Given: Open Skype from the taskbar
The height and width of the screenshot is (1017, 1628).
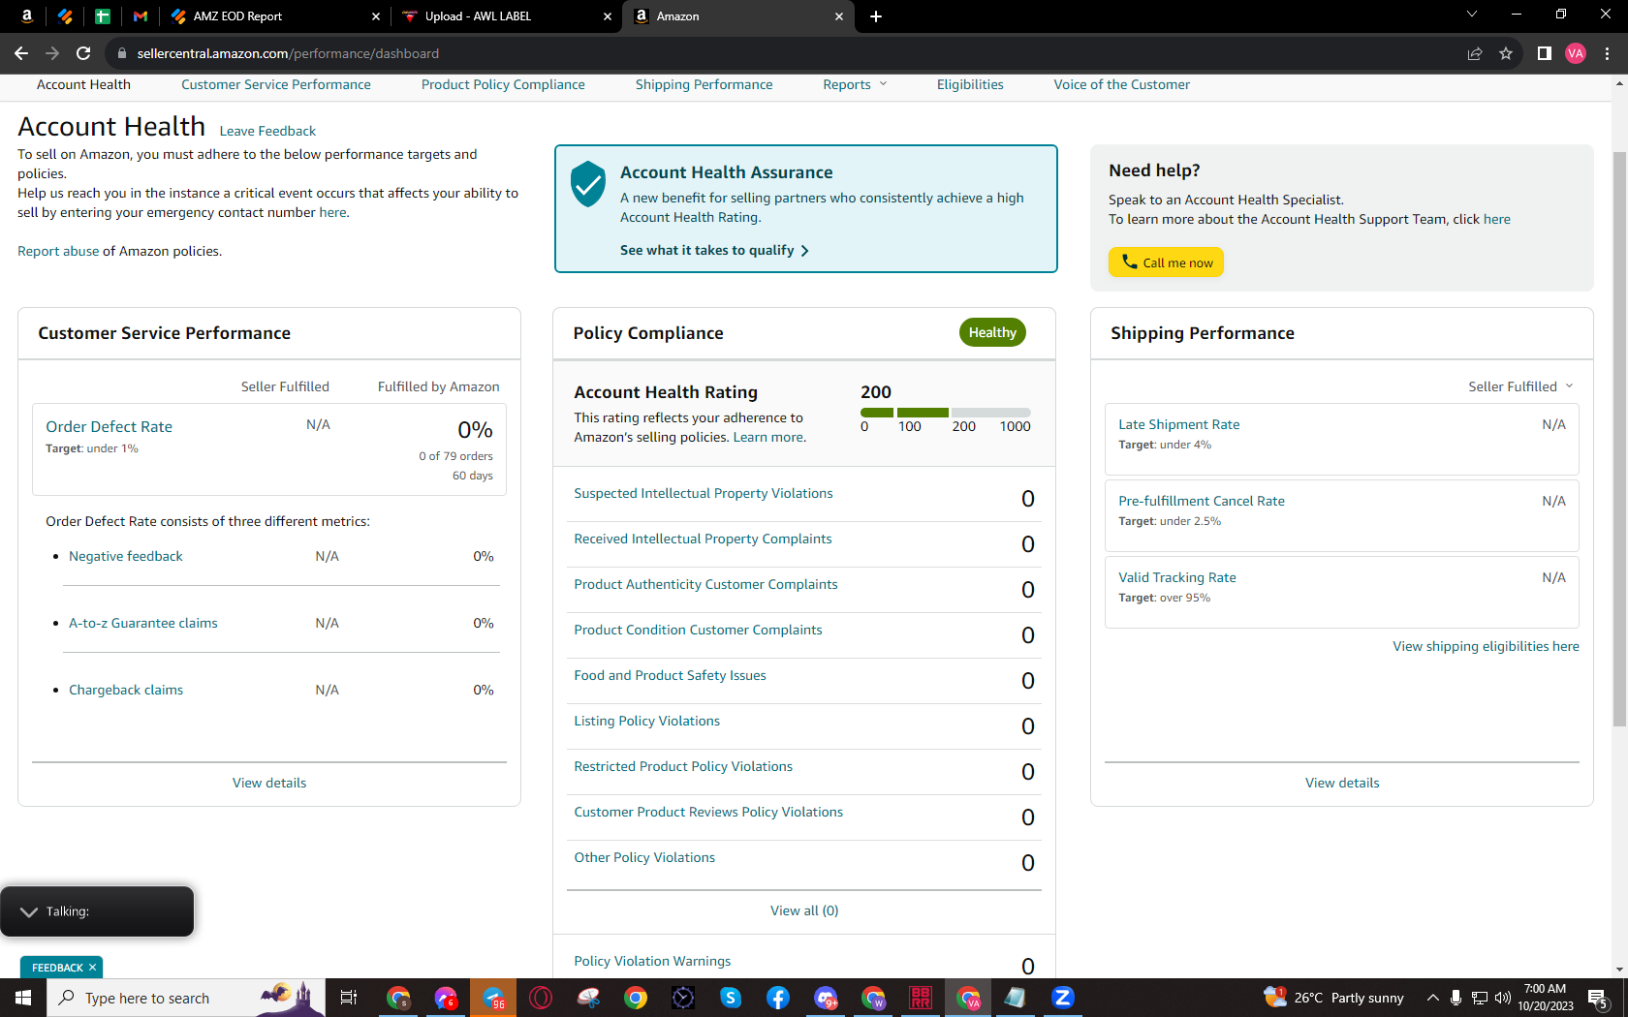Looking at the screenshot, I should pyautogui.click(x=731, y=998).
